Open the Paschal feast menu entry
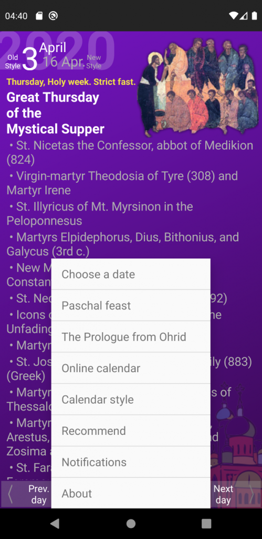Screen dimensions: 262x539 (x=131, y=305)
